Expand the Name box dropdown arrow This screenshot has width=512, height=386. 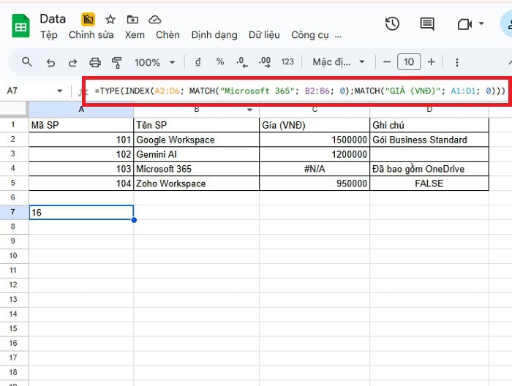coord(60,91)
